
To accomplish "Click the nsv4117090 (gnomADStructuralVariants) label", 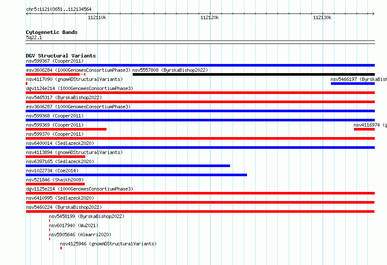I will [74, 79].
